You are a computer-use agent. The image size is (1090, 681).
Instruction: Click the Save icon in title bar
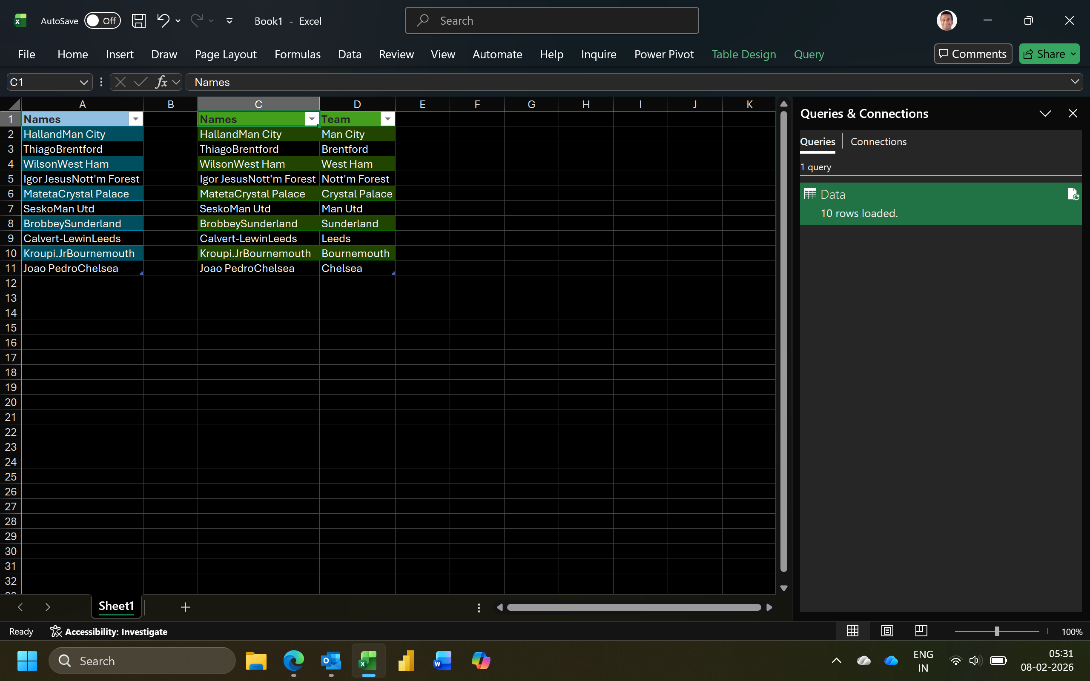138,21
